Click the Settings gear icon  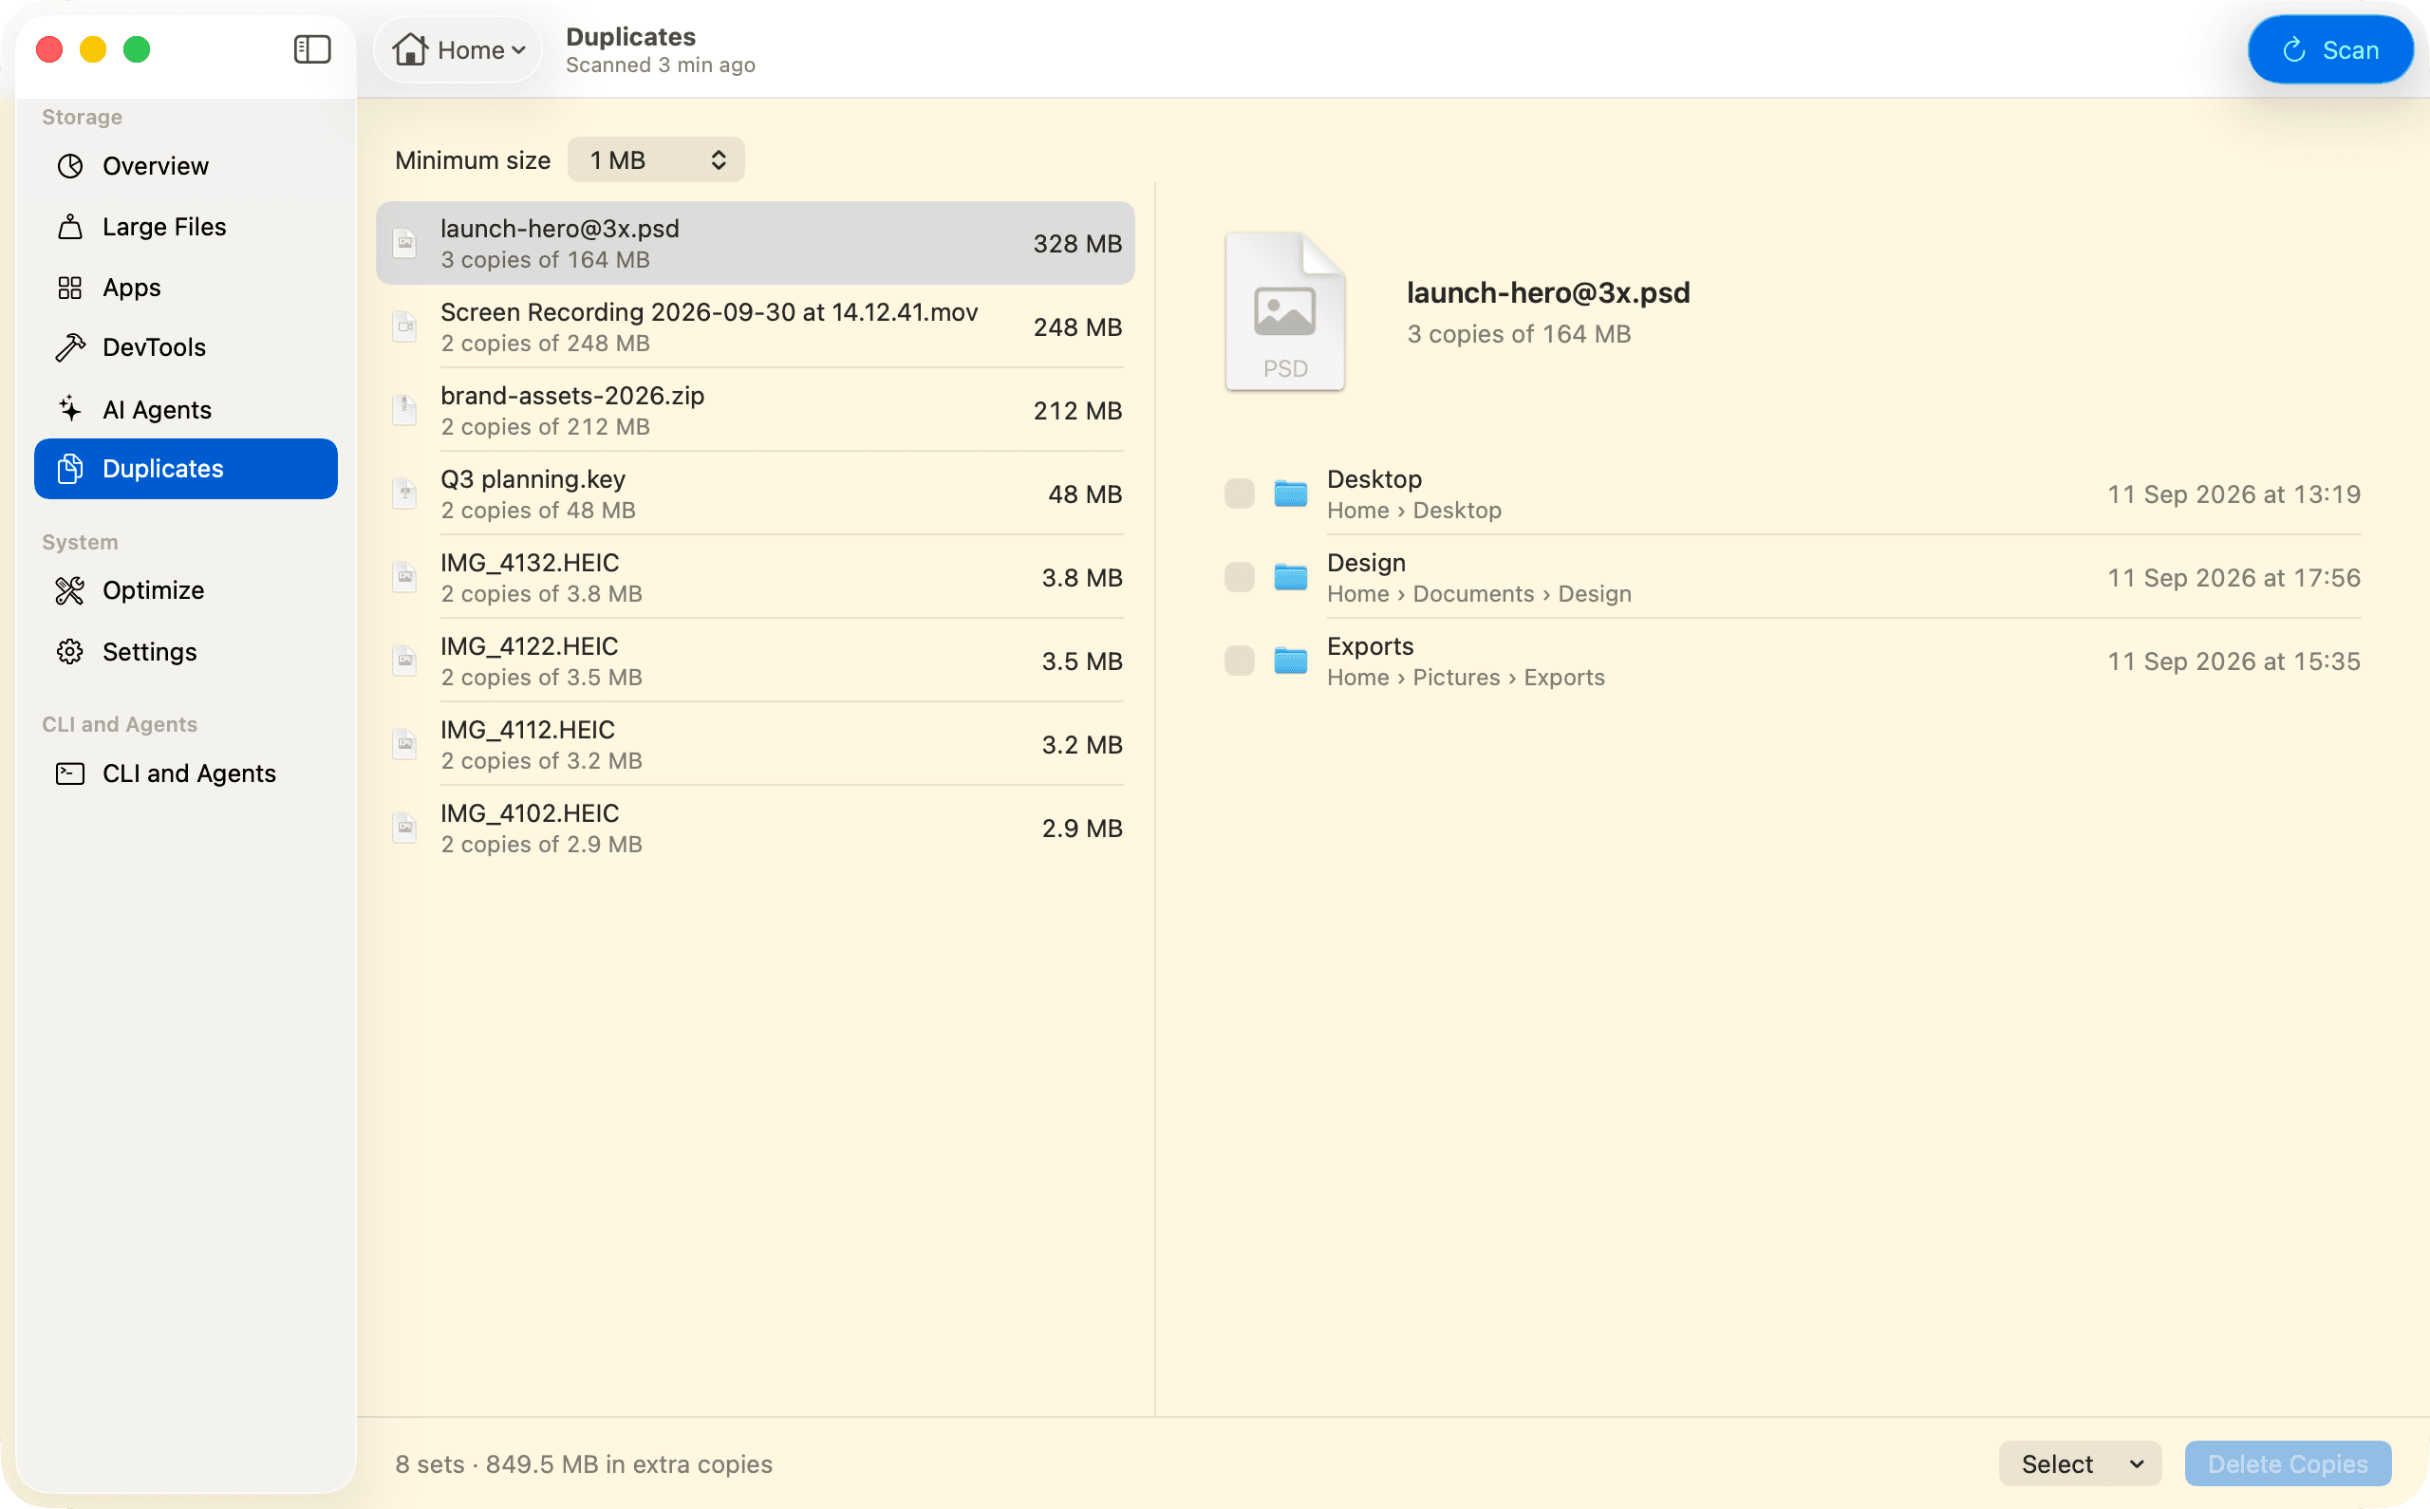coord(70,652)
